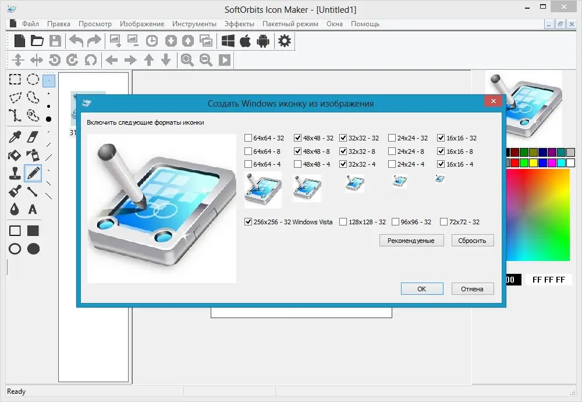Pick the dark green swatch in the palette
This screenshot has height=402, width=582.
pos(524,152)
